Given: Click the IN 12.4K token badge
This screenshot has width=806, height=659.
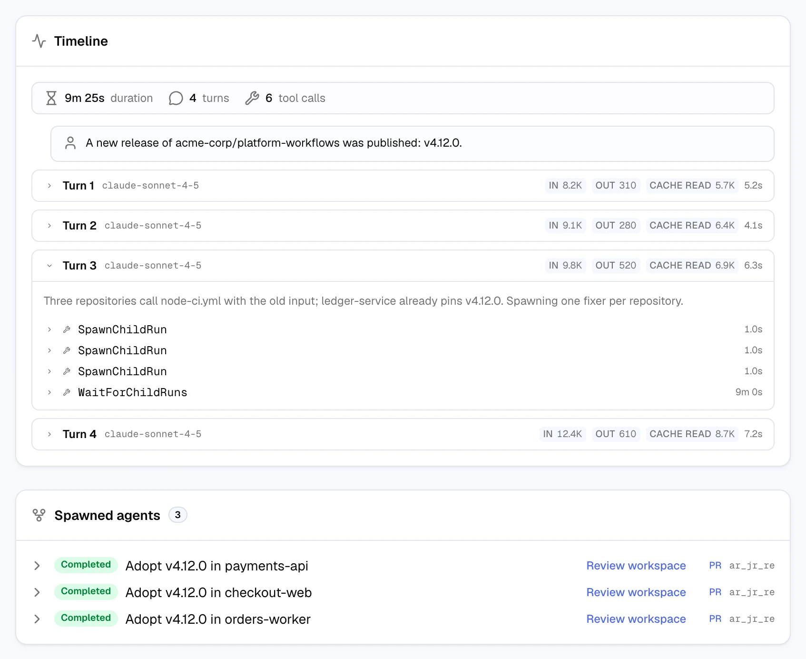Looking at the screenshot, I should (x=562, y=434).
